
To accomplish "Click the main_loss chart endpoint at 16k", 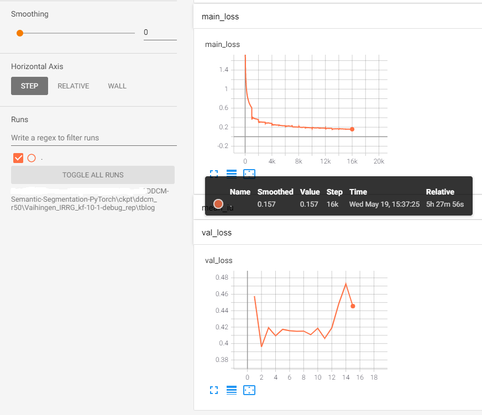I will point(352,129).
